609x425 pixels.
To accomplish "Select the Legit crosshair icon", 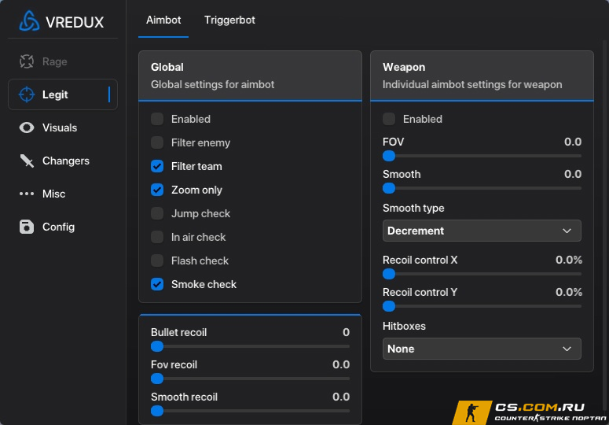I will pos(27,94).
